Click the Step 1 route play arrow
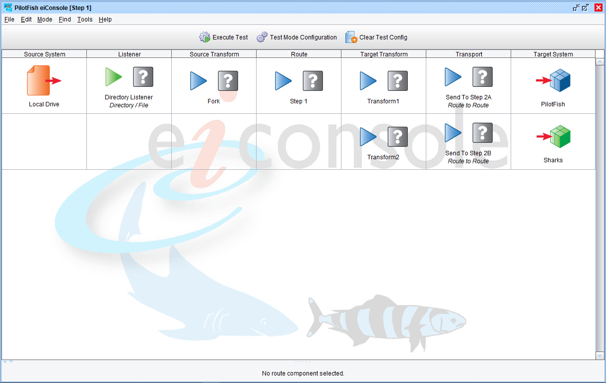 284,81
